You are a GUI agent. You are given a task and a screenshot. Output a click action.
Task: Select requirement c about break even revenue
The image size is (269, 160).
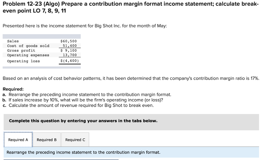(x=82, y=105)
